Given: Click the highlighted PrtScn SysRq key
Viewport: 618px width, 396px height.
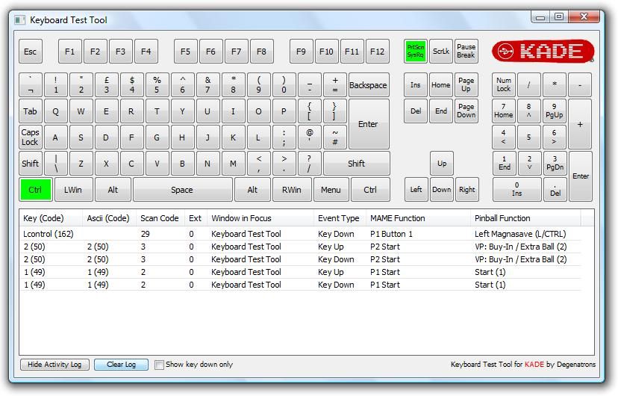Looking at the screenshot, I should click(416, 52).
